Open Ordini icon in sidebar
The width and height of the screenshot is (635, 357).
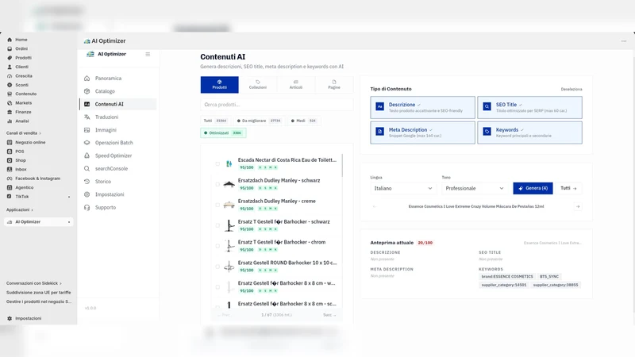pos(10,48)
